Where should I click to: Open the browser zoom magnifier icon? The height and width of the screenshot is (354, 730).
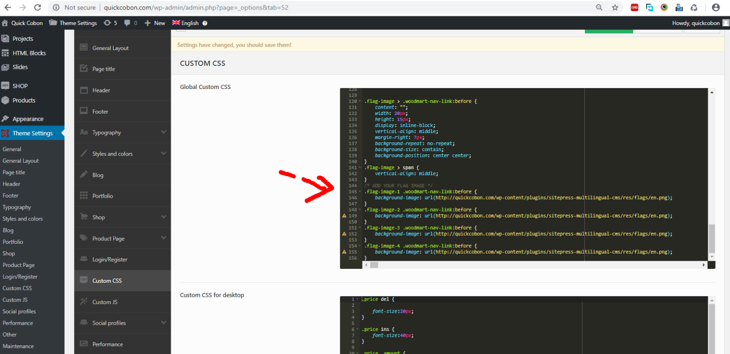click(x=599, y=8)
